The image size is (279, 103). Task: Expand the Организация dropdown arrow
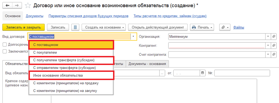click(x=268, y=37)
